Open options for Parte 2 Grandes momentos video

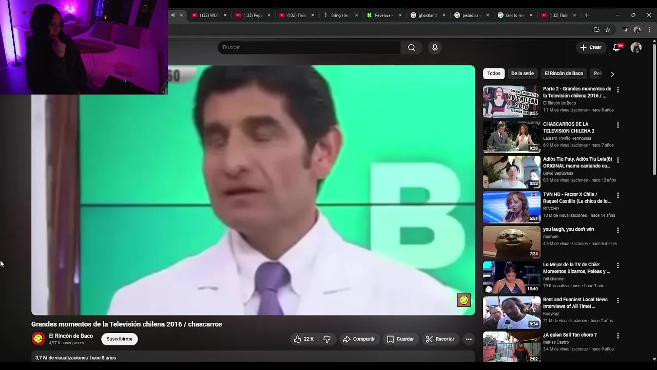point(618,89)
